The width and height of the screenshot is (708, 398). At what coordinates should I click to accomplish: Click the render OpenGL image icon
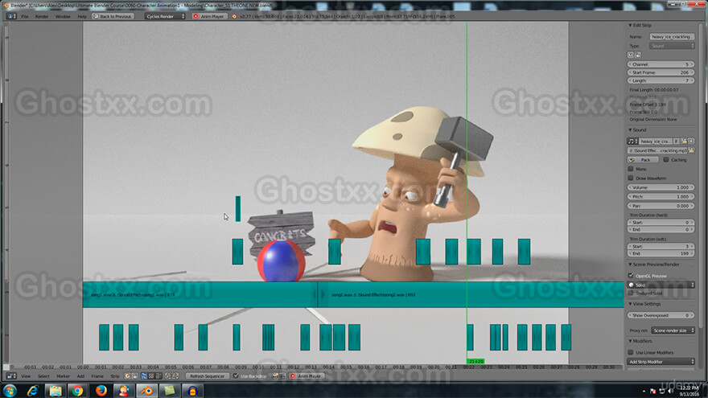(275, 376)
